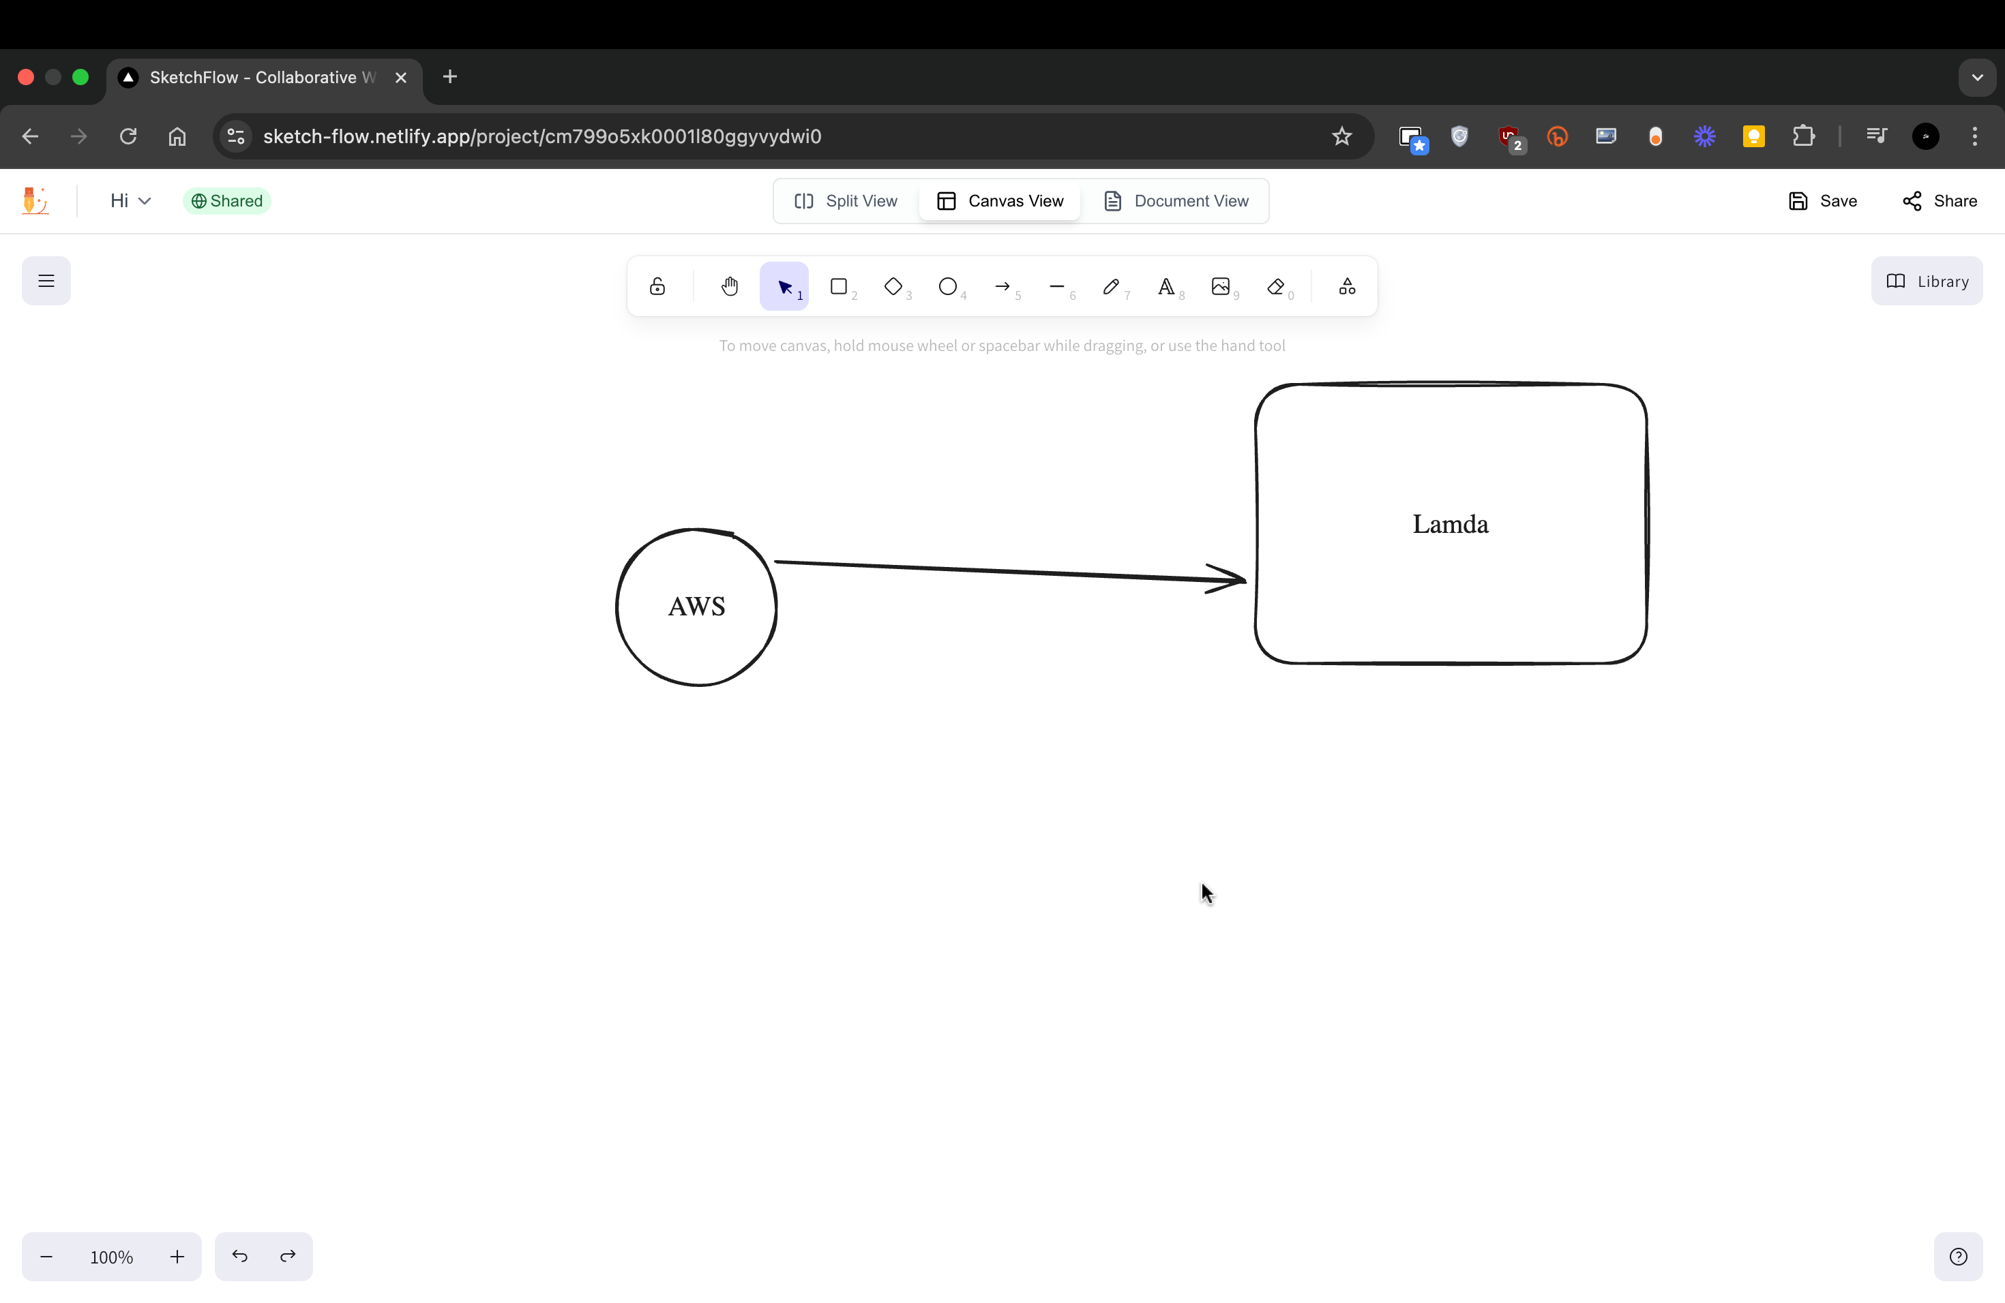The image size is (2005, 1303).
Task: Select the Text tool
Action: (x=1166, y=287)
